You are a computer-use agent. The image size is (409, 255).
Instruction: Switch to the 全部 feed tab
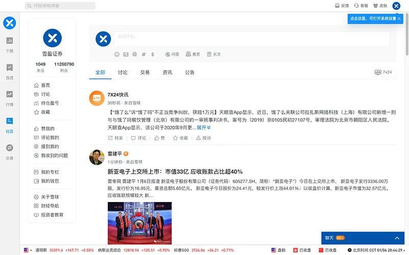100,72
